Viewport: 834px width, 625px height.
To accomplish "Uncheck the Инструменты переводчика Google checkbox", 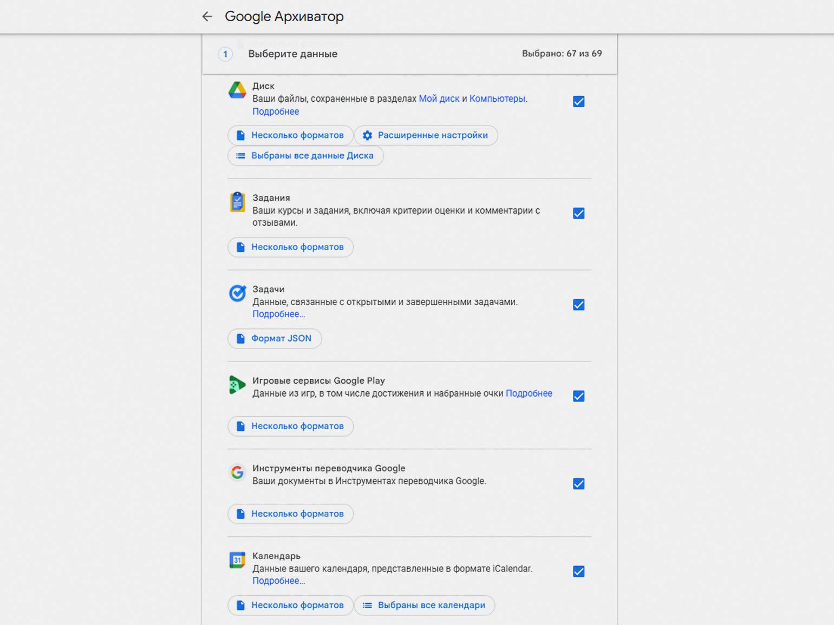I will pyautogui.click(x=578, y=484).
